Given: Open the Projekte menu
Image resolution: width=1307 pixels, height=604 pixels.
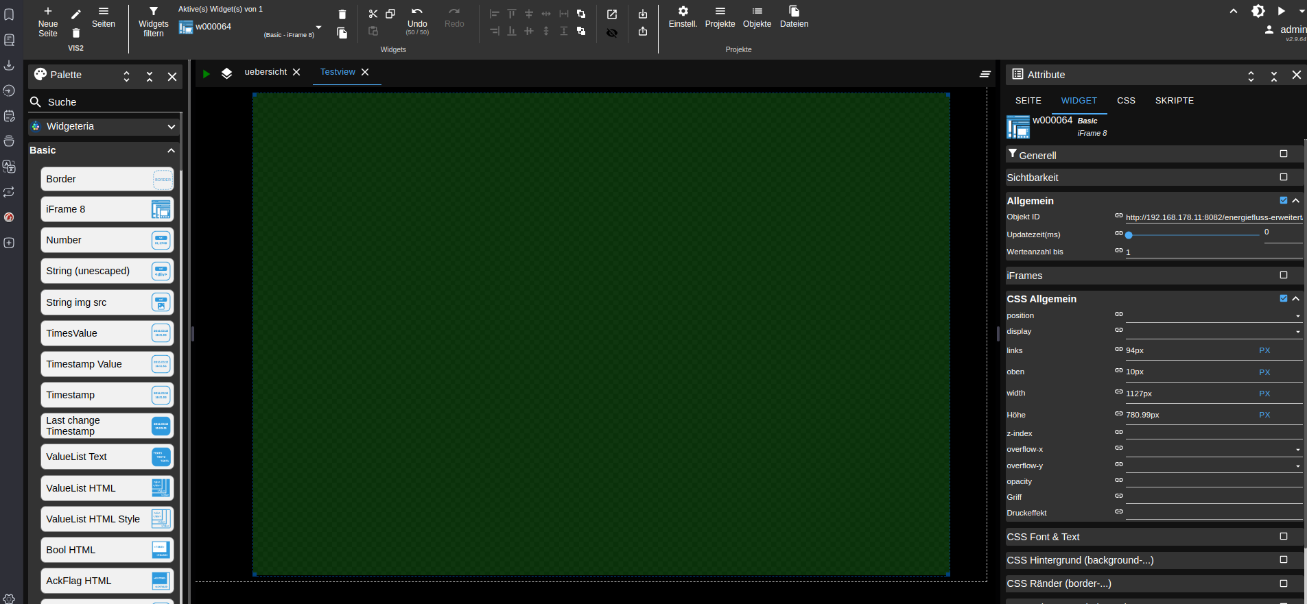Looking at the screenshot, I should pos(720,17).
